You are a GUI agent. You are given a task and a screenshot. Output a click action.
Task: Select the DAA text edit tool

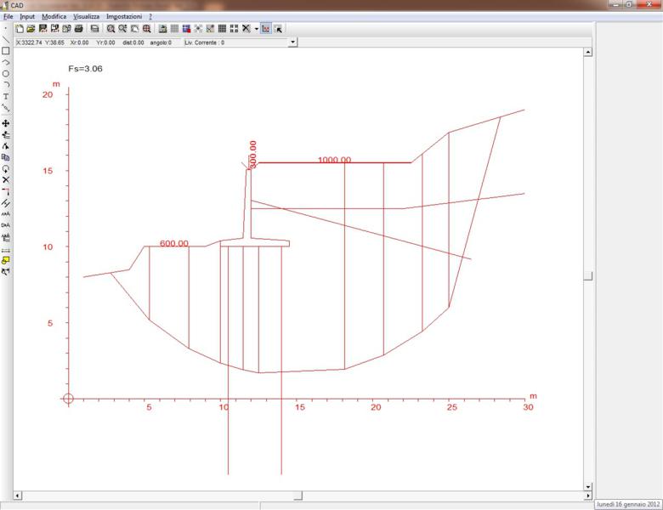click(5, 226)
